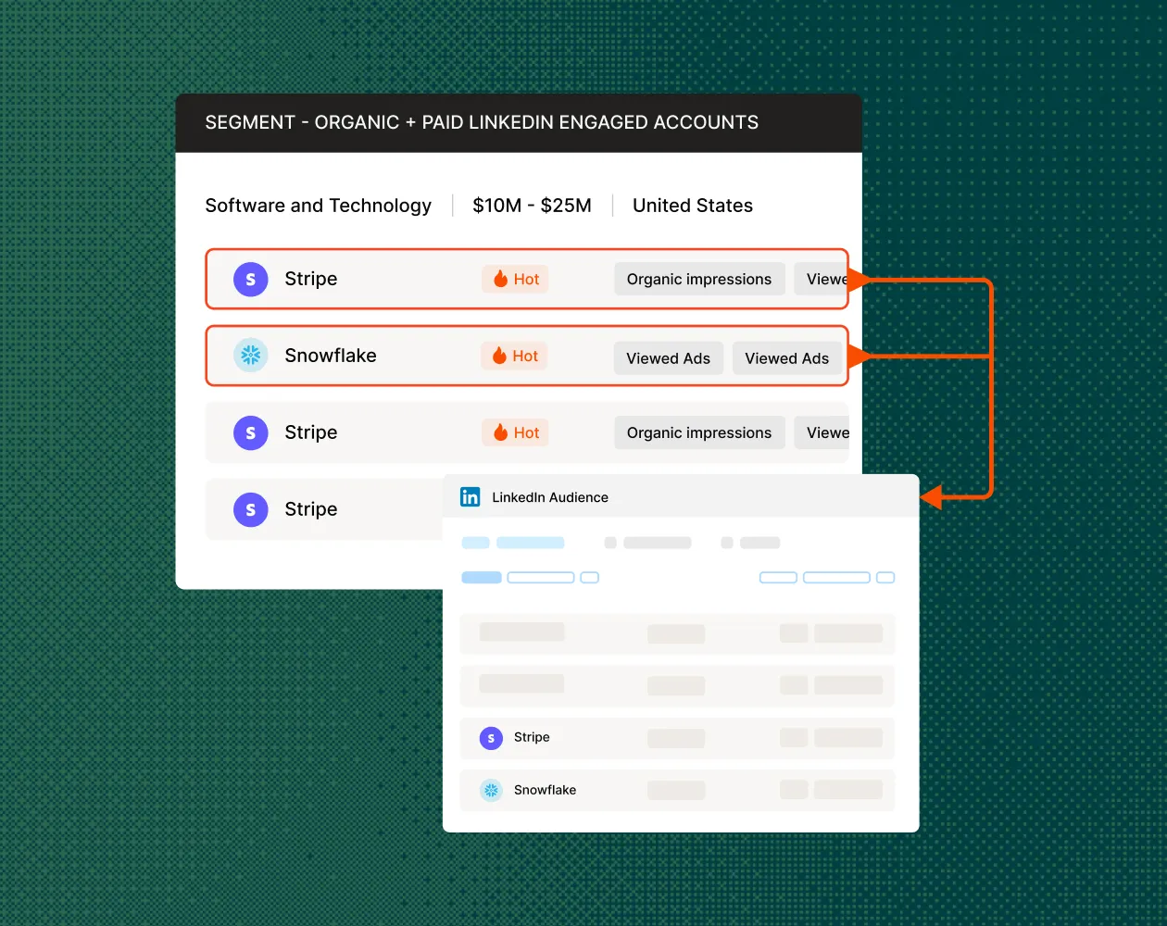Screen dimensions: 1167x926
Task: Select the Organic impressions tag in the highlighted Stripe row
Action: click(699, 279)
